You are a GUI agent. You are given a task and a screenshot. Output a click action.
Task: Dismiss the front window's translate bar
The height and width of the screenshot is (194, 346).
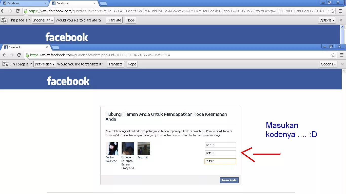pos(342,64)
